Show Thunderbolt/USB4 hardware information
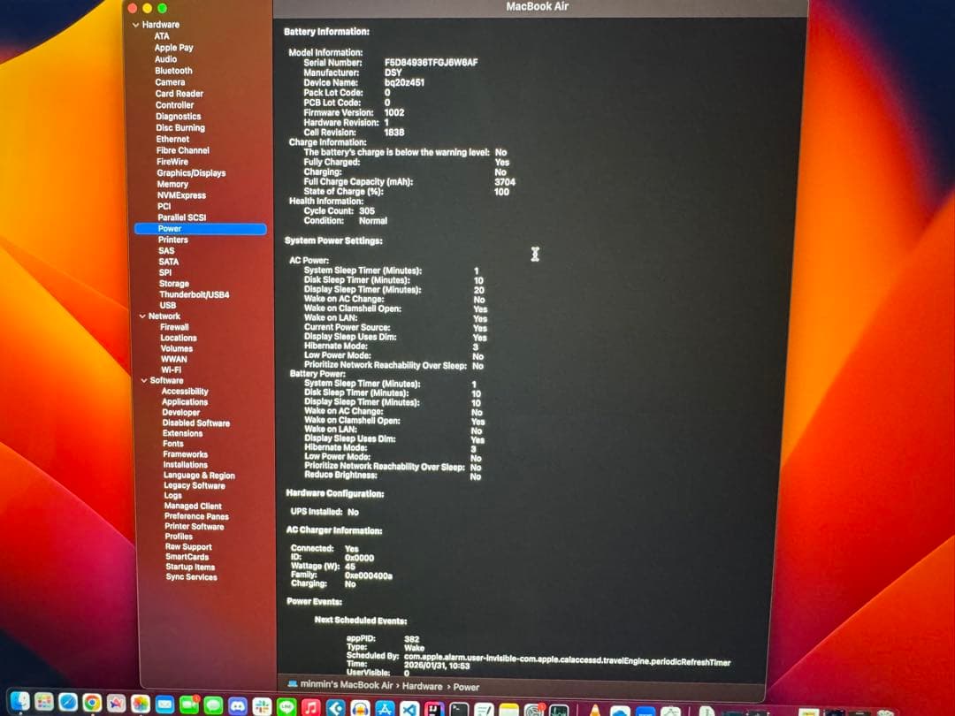This screenshot has height=716, width=955. click(194, 294)
